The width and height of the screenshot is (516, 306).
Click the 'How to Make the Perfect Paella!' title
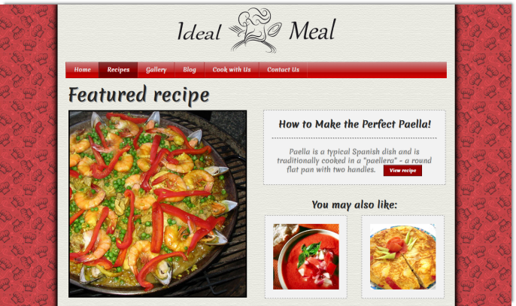click(354, 124)
